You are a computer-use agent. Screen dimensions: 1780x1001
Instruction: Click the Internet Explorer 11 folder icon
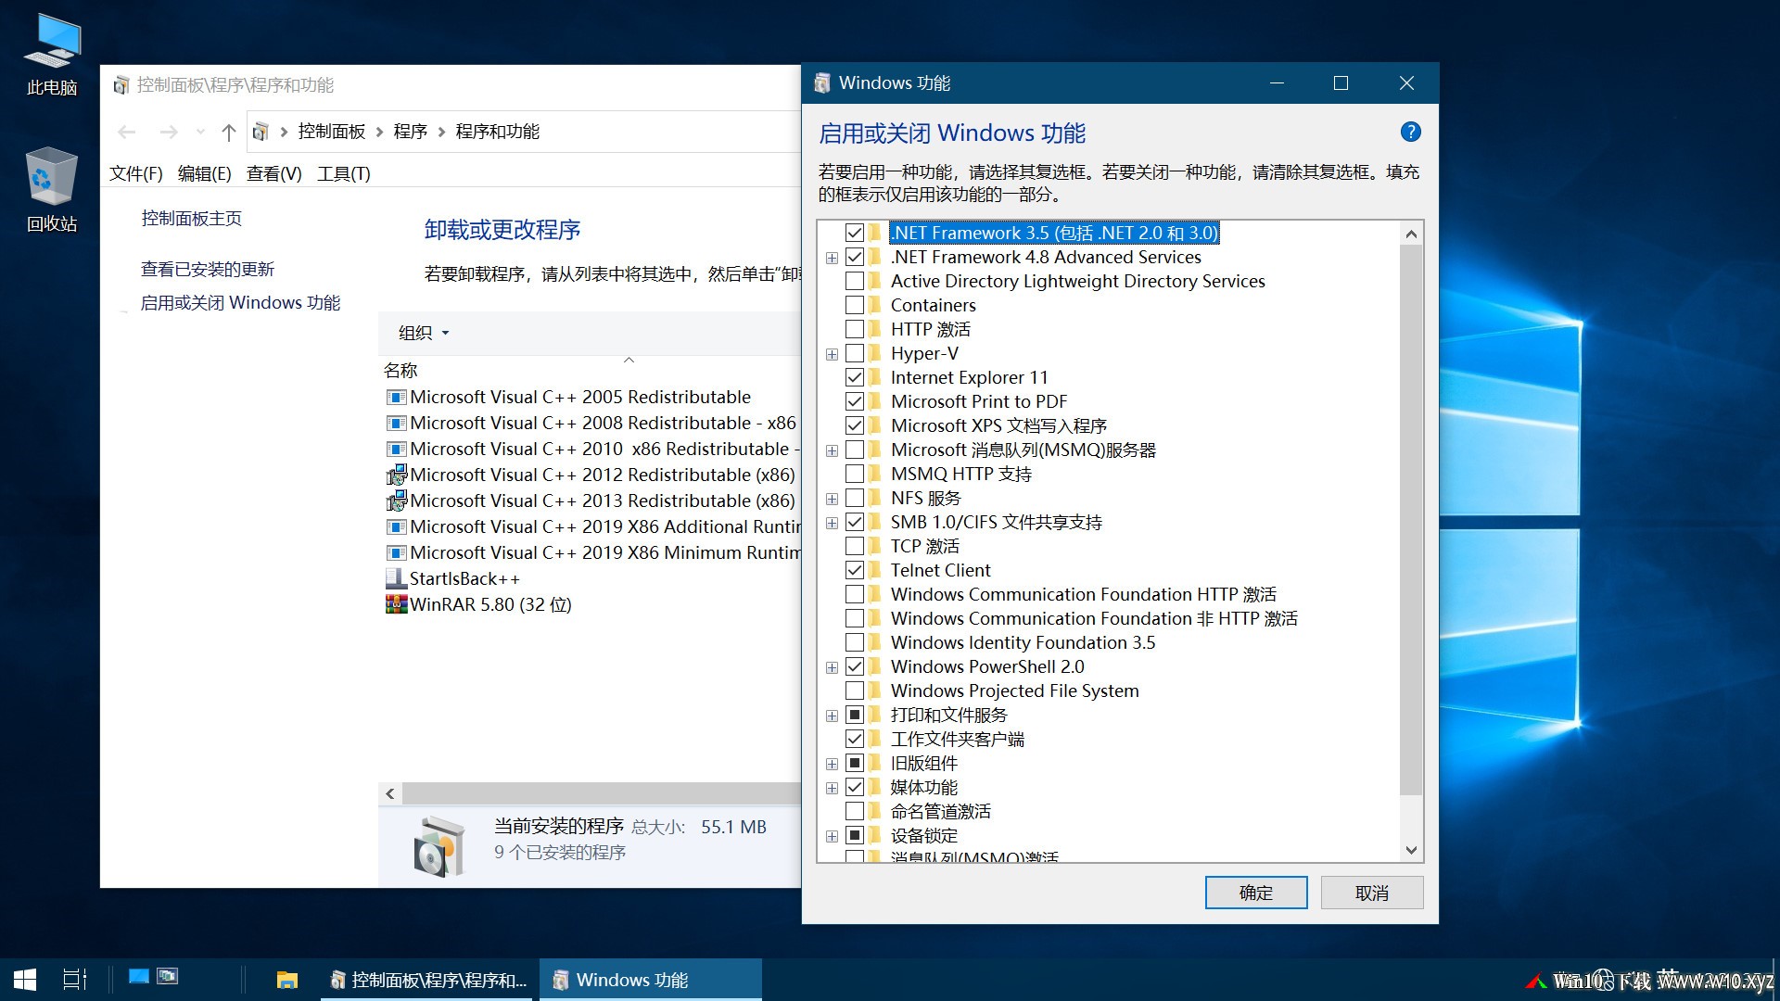tap(875, 377)
